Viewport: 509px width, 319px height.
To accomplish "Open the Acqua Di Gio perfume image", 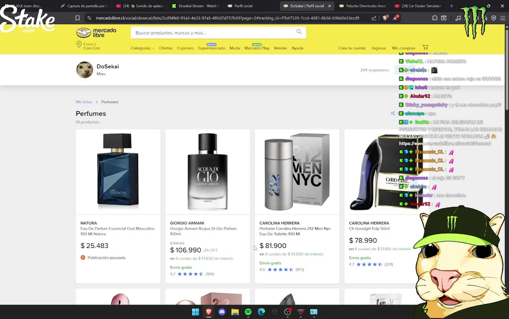I will (207, 172).
